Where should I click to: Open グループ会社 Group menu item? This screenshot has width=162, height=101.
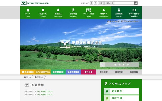coord(89,13)
